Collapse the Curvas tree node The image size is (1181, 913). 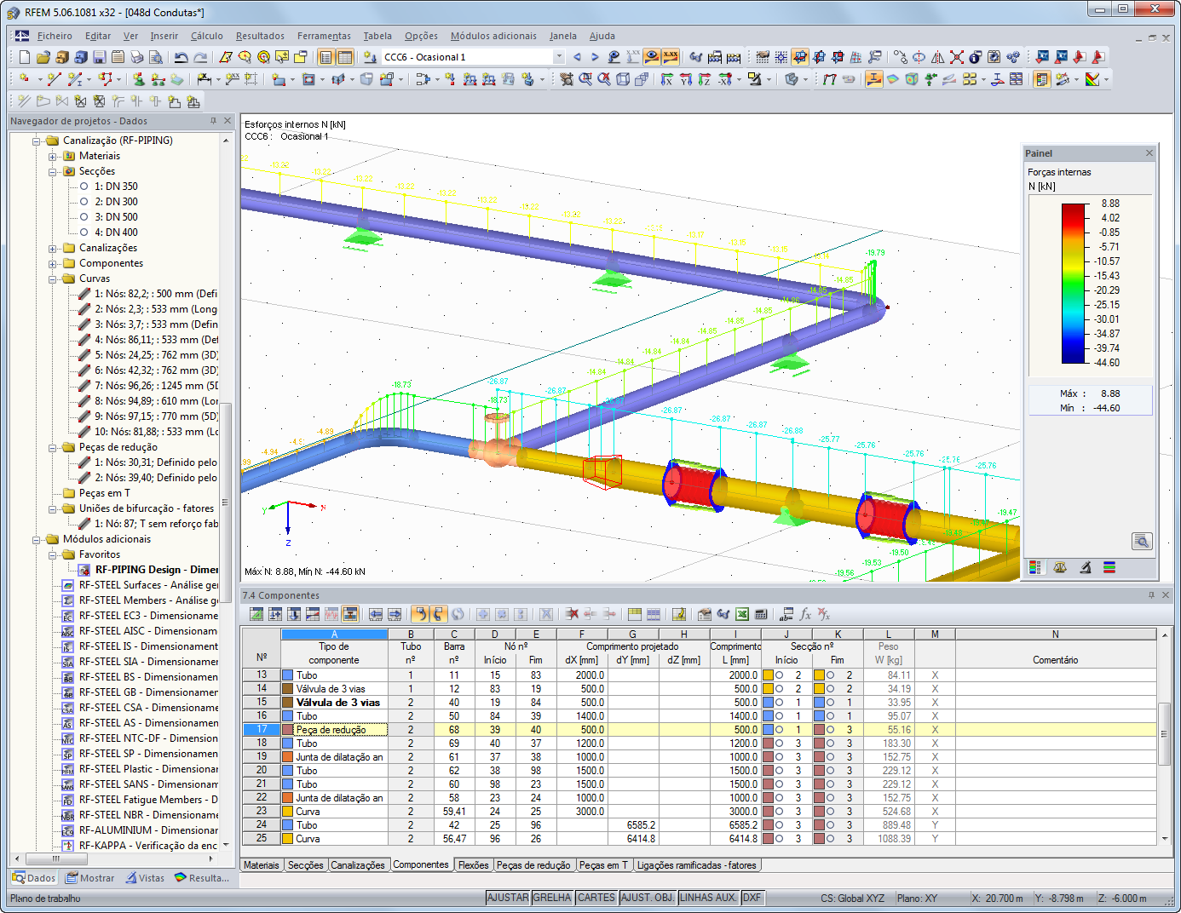53,278
